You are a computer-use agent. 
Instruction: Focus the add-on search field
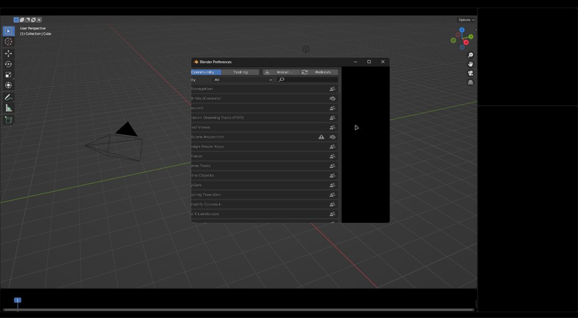(x=307, y=79)
